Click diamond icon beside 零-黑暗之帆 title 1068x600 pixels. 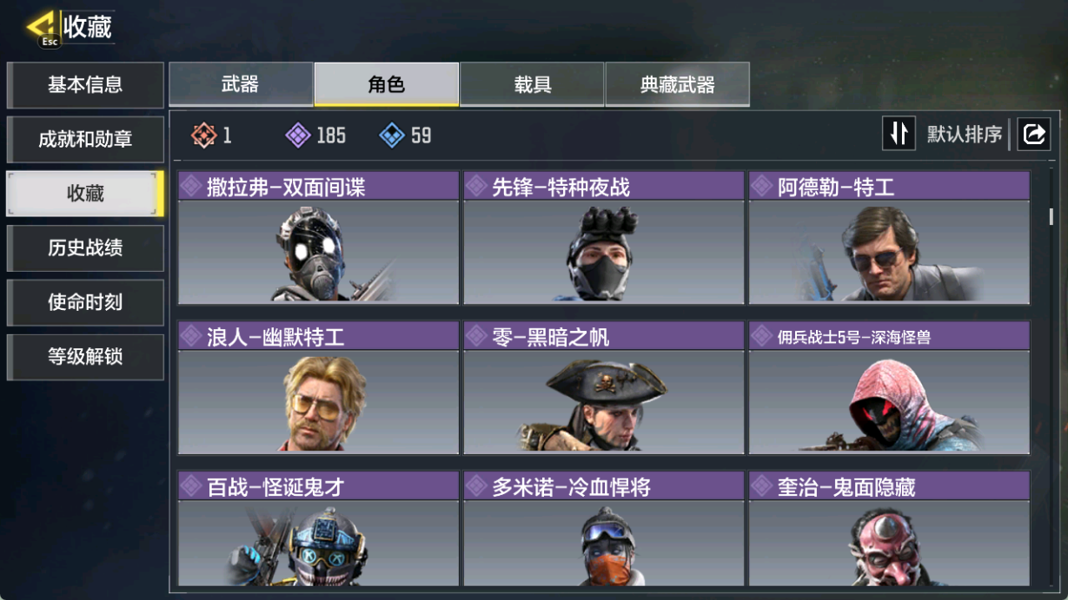click(476, 336)
